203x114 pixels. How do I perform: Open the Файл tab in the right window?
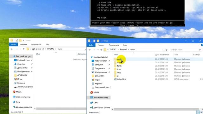coord(91,45)
